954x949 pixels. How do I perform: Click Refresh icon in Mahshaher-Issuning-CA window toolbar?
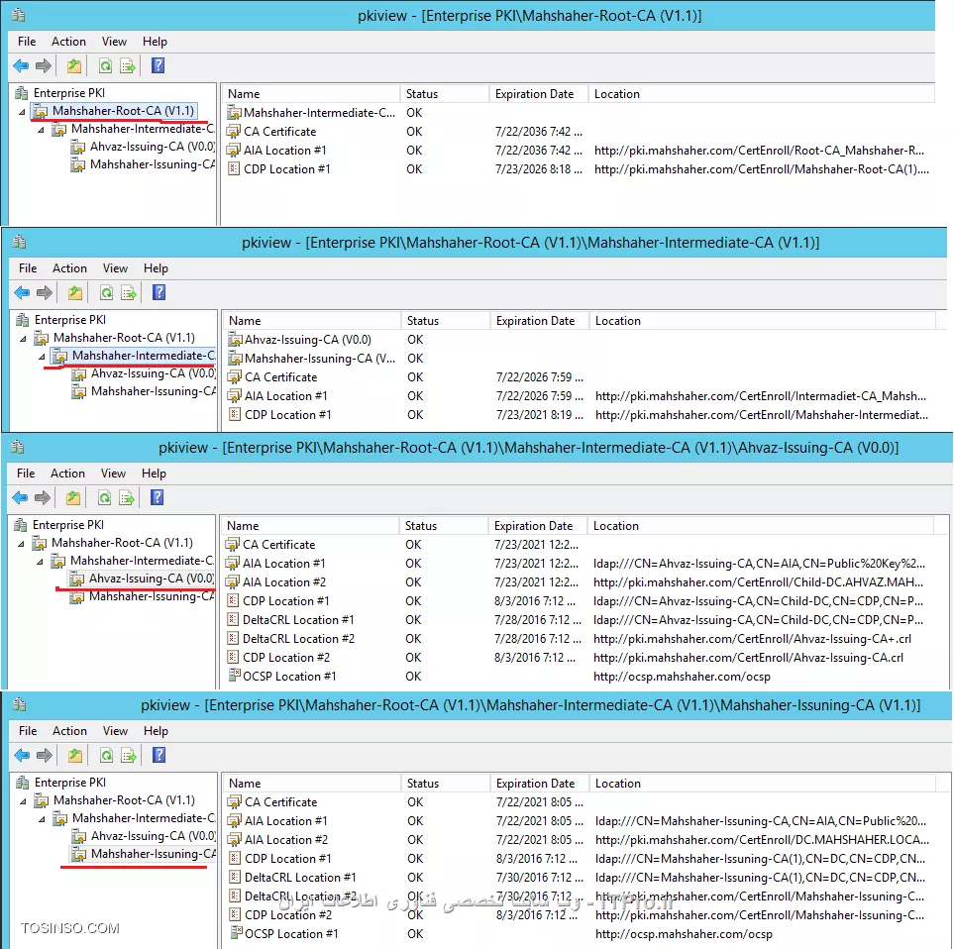[x=106, y=755]
